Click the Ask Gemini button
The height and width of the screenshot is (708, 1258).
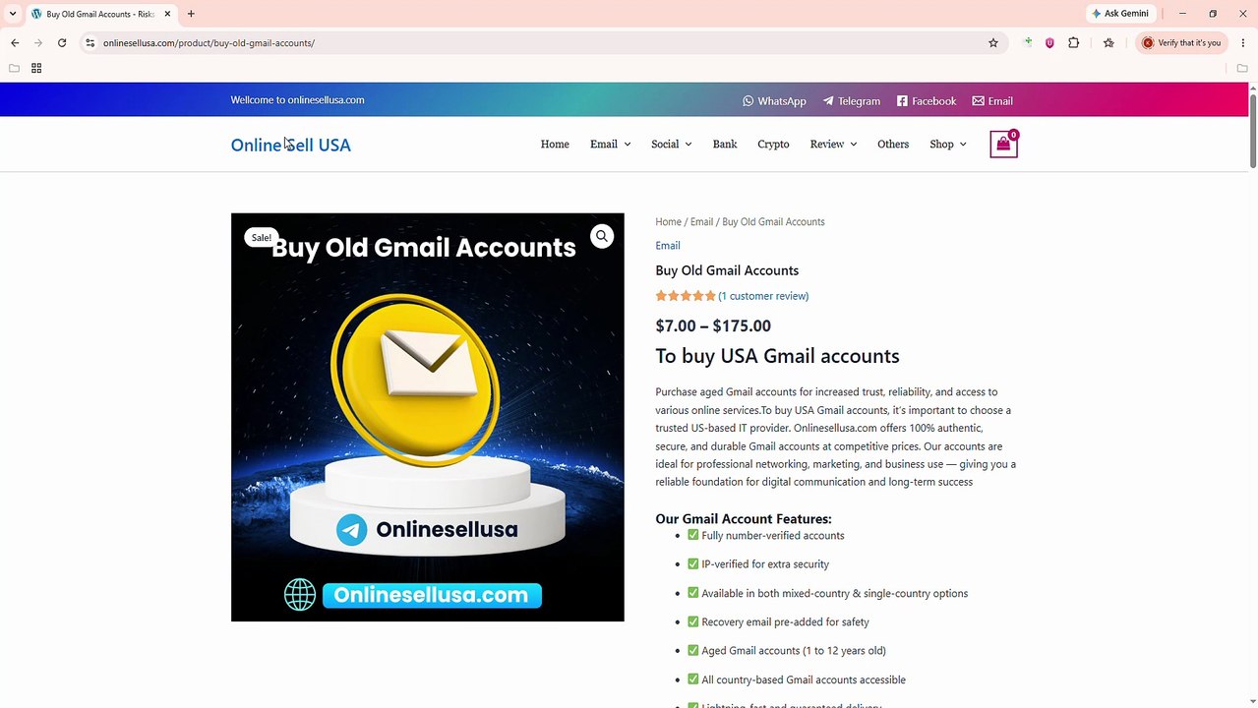1120,14
